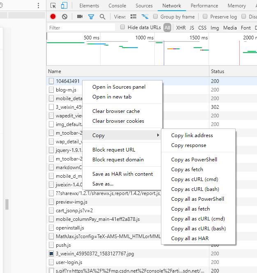Sort by the Name column header
The image size is (257, 273).
click(x=128, y=71)
